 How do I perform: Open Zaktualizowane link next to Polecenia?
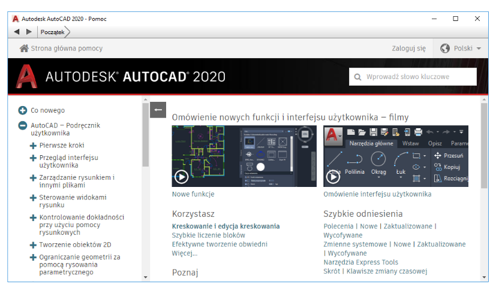coord(408,226)
